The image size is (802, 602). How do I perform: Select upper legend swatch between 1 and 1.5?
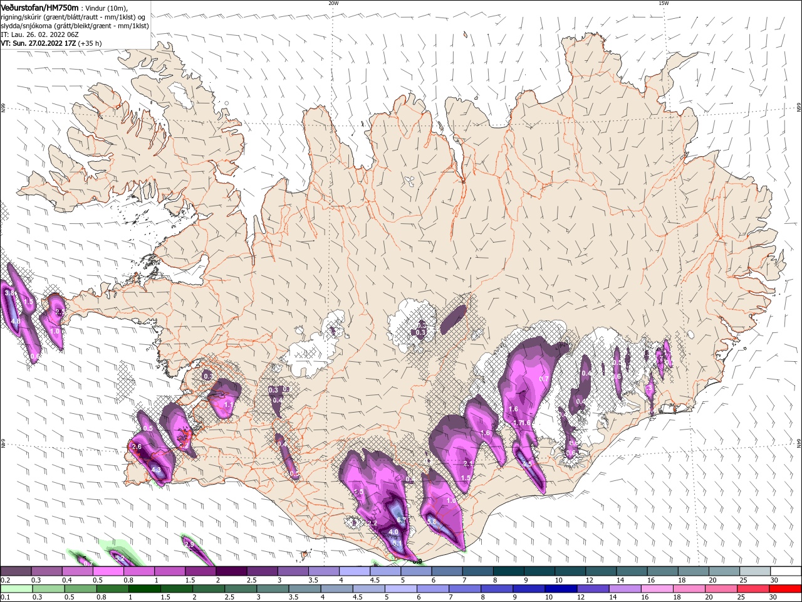tap(170, 571)
